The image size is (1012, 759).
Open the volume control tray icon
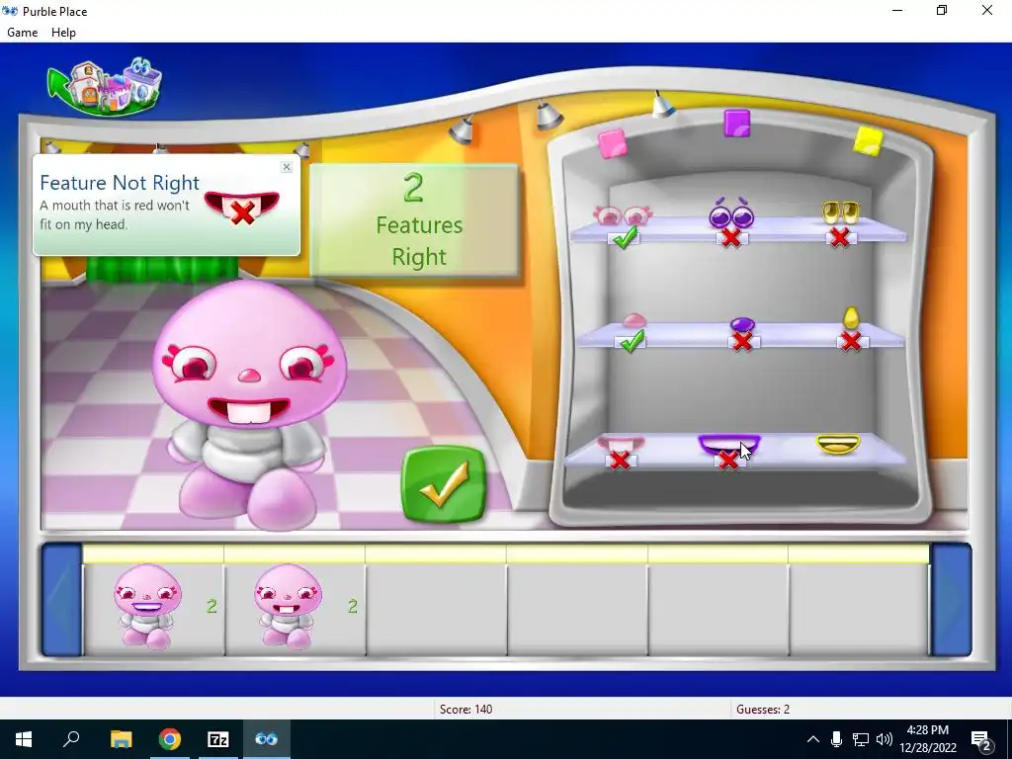pos(885,739)
